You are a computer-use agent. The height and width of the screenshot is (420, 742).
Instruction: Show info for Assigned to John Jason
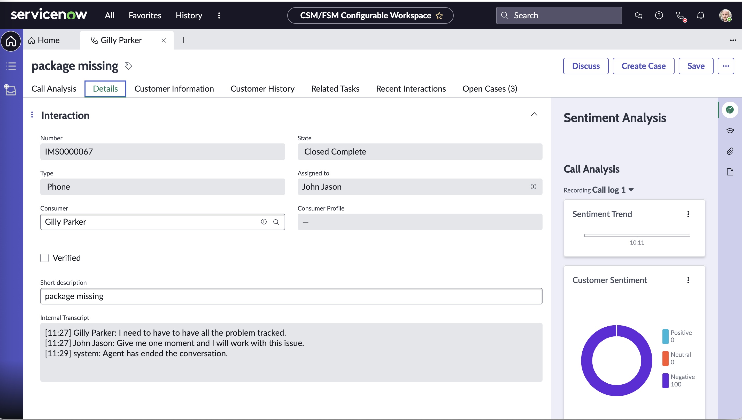[x=533, y=187]
